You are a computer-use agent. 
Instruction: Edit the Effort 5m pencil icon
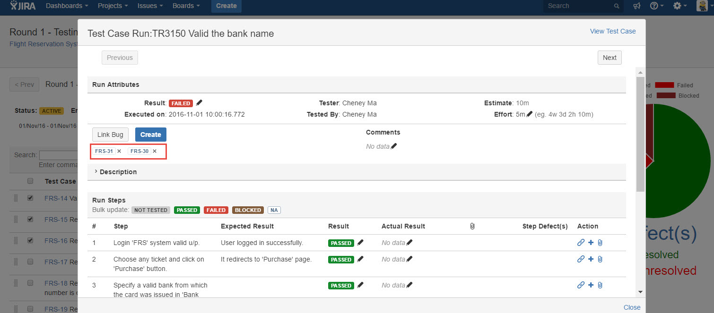coord(529,114)
